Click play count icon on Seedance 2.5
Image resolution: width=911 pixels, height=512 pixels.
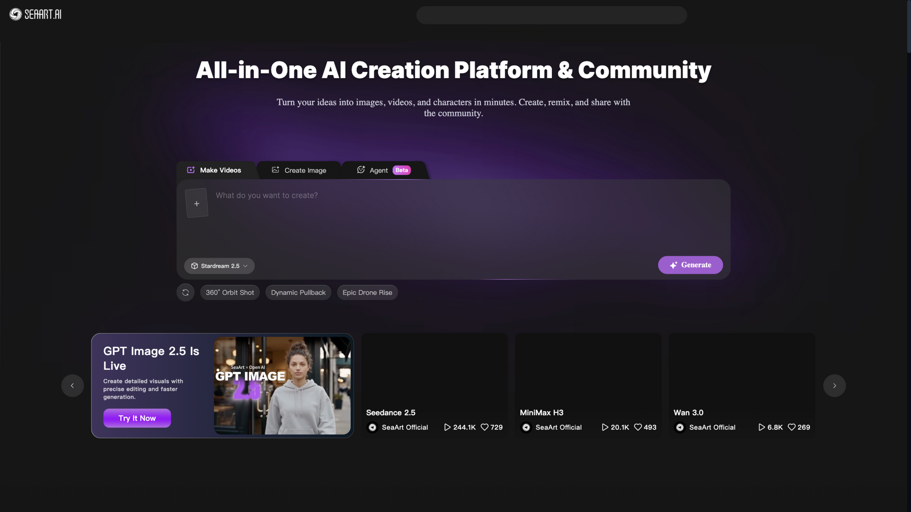(447, 427)
